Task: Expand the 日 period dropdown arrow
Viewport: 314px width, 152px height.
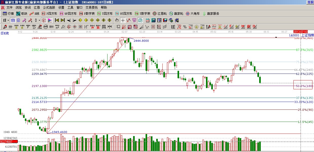Action: click(8, 20)
